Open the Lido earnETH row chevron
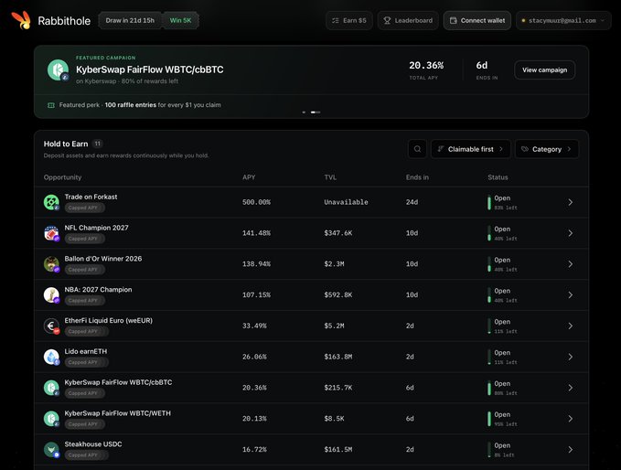Viewport: 621px width, 470px height. pos(571,357)
